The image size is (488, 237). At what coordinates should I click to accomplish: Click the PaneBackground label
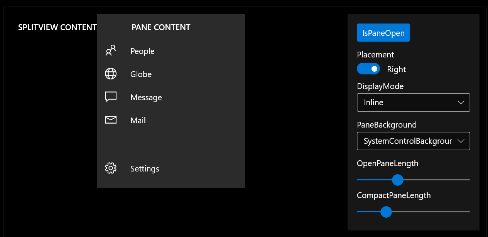(387, 125)
